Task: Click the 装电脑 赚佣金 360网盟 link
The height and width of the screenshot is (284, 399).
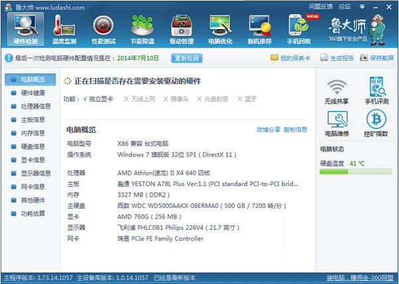Action: [x=360, y=277]
